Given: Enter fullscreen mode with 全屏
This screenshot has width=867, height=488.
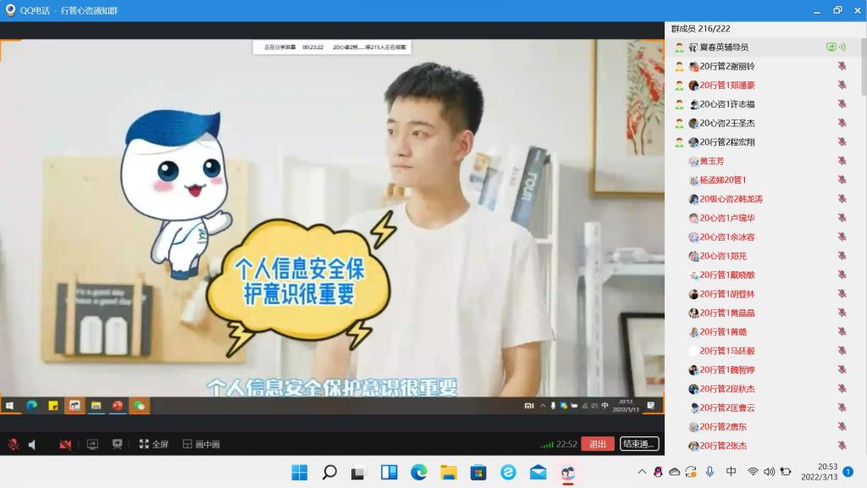Looking at the screenshot, I should 153,444.
